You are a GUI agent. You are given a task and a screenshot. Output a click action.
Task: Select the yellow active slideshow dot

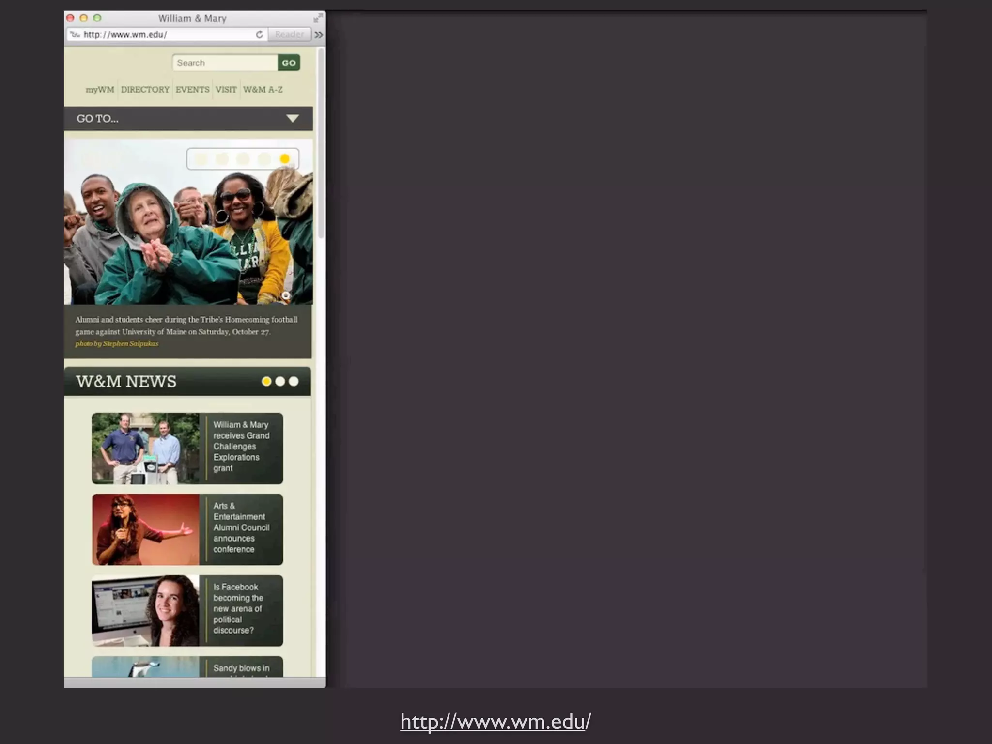pyautogui.click(x=285, y=159)
